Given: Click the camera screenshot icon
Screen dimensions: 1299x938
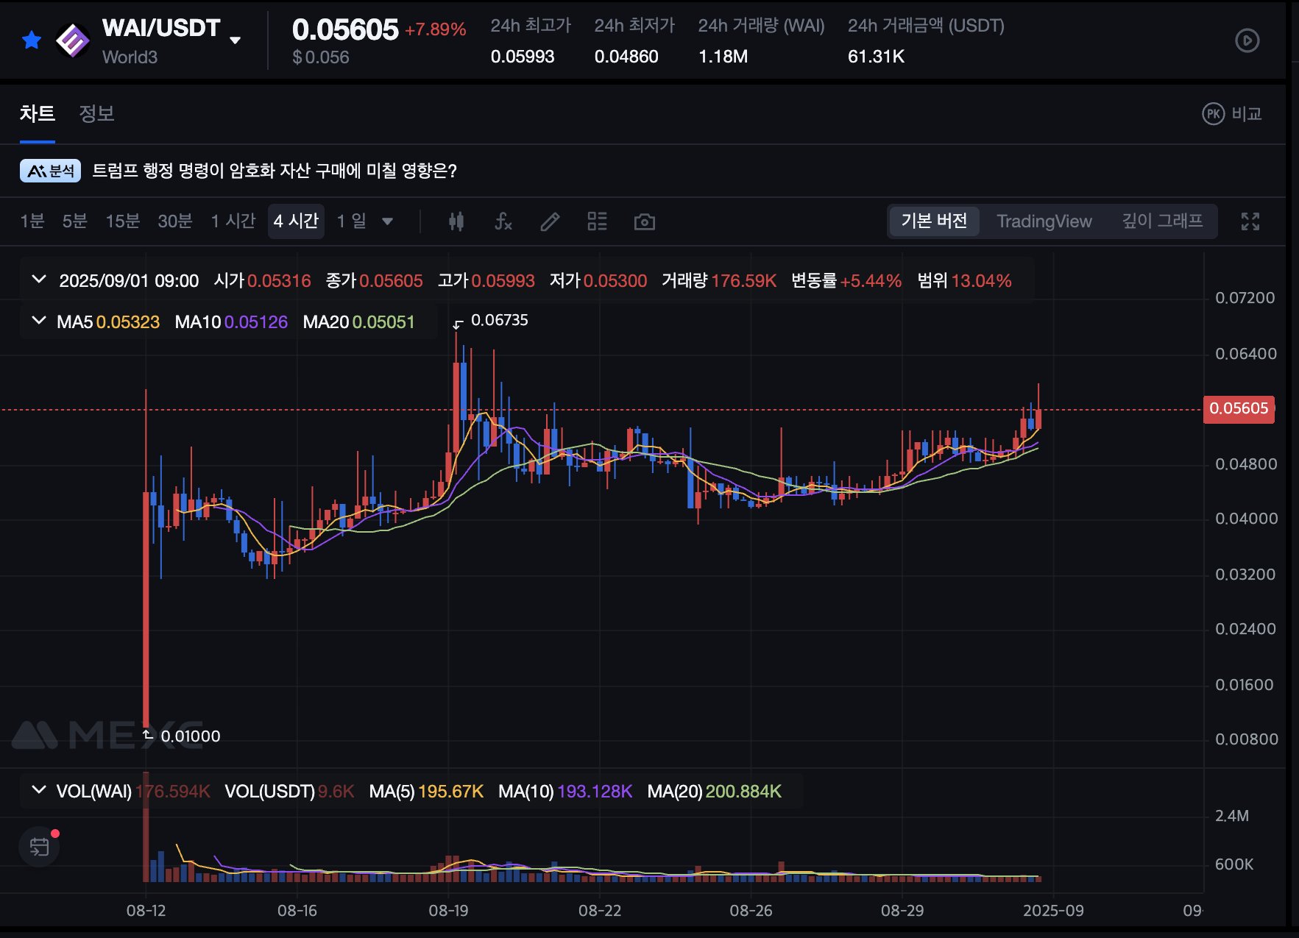Looking at the screenshot, I should tap(645, 221).
